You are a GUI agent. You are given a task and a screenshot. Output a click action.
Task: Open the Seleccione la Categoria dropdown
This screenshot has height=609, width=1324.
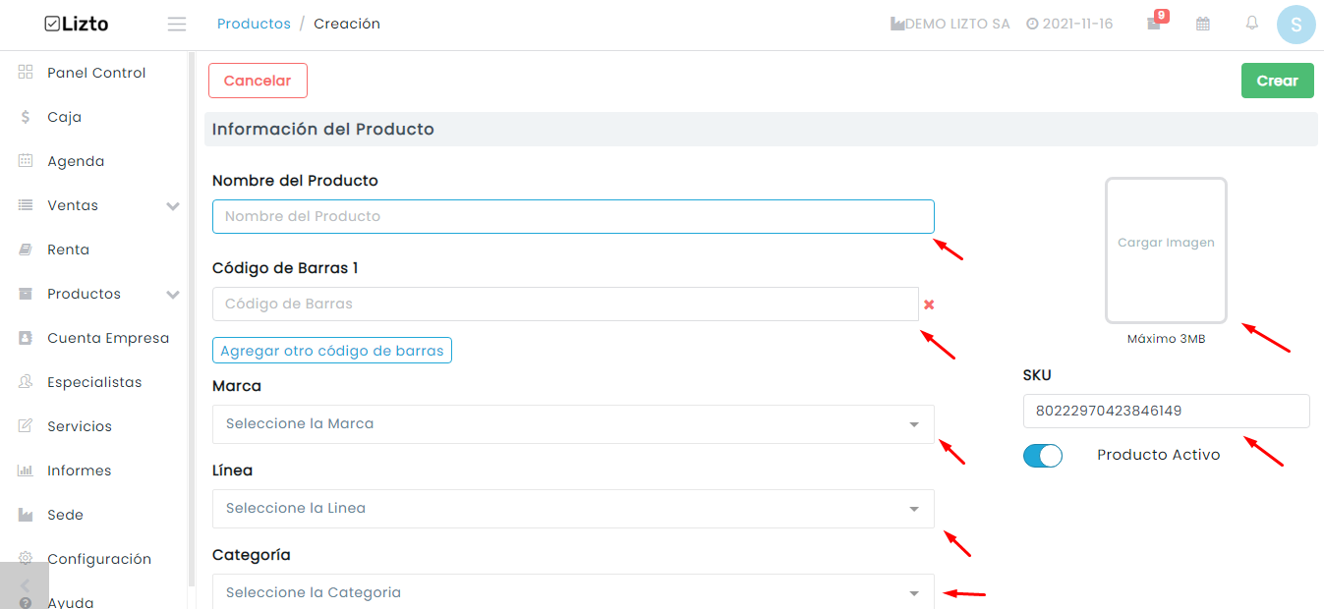click(x=573, y=592)
